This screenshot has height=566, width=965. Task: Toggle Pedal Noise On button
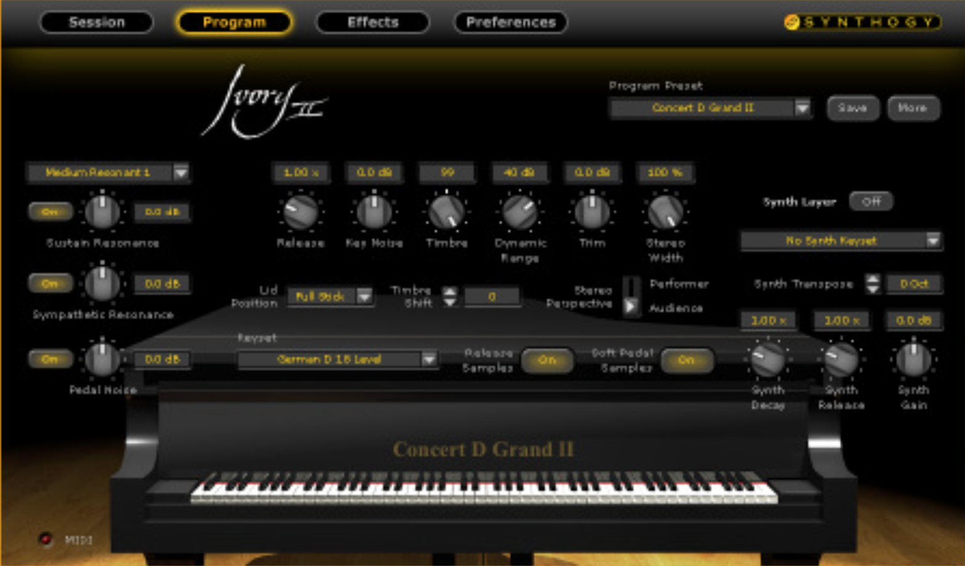[50, 359]
